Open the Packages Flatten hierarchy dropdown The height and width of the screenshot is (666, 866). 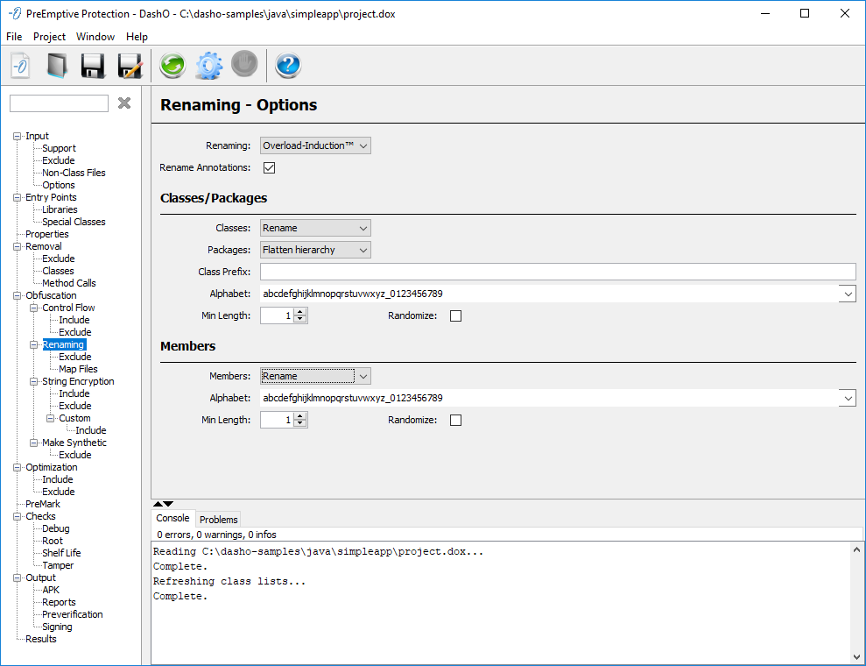315,250
